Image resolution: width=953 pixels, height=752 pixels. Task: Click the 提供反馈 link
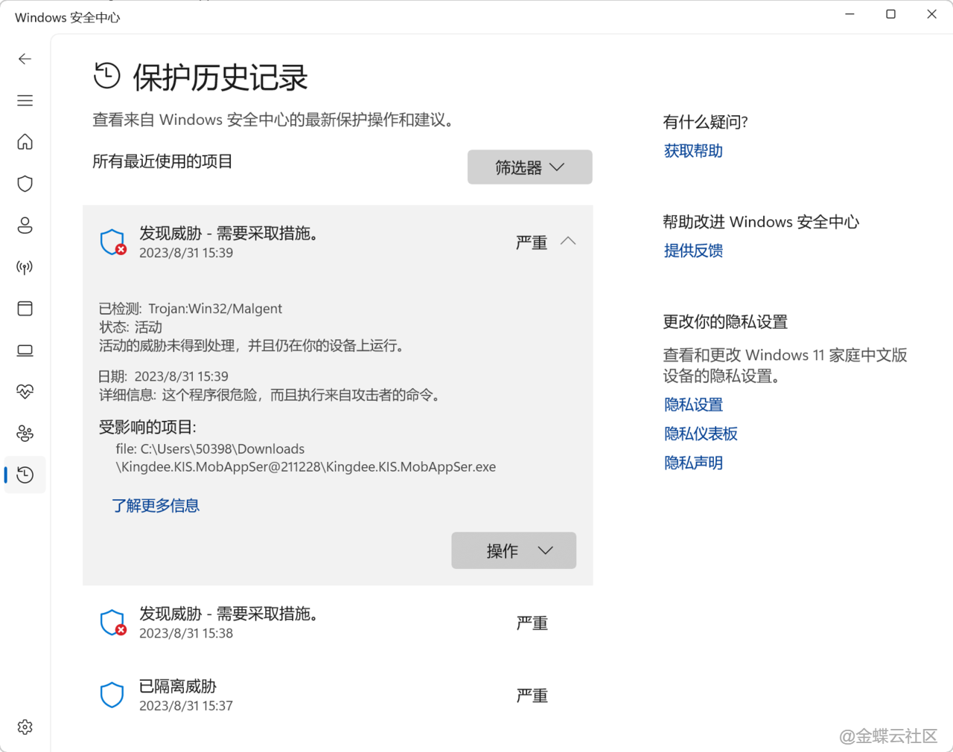pyautogui.click(x=693, y=251)
